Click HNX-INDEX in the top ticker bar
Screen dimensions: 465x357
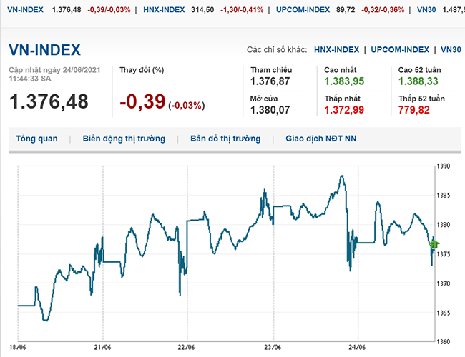(x=164, y=10)
